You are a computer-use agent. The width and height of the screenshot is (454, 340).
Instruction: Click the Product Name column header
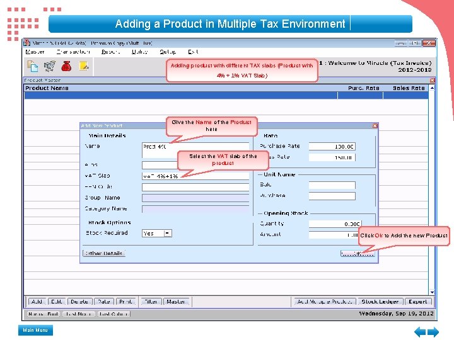click(47, 88)
